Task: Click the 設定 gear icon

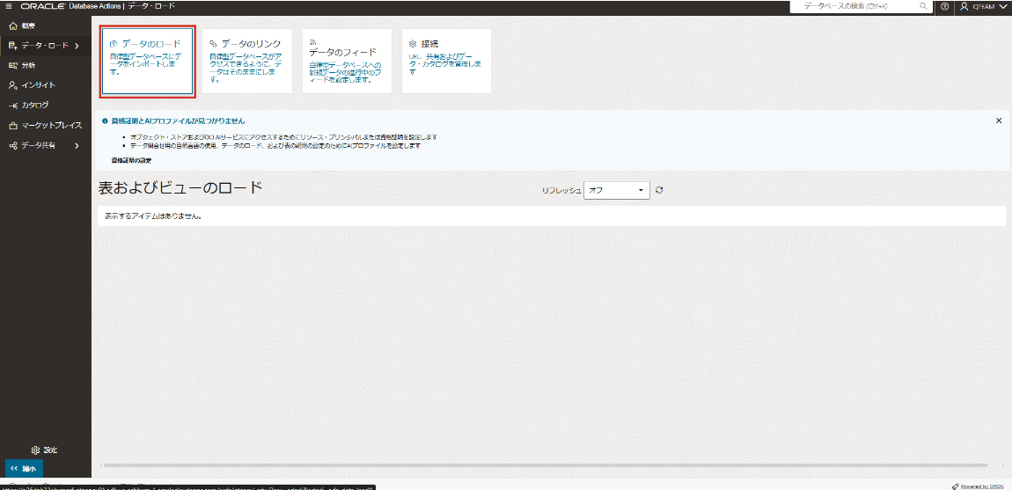Action: pyautogui.click(x=35, y=450)
